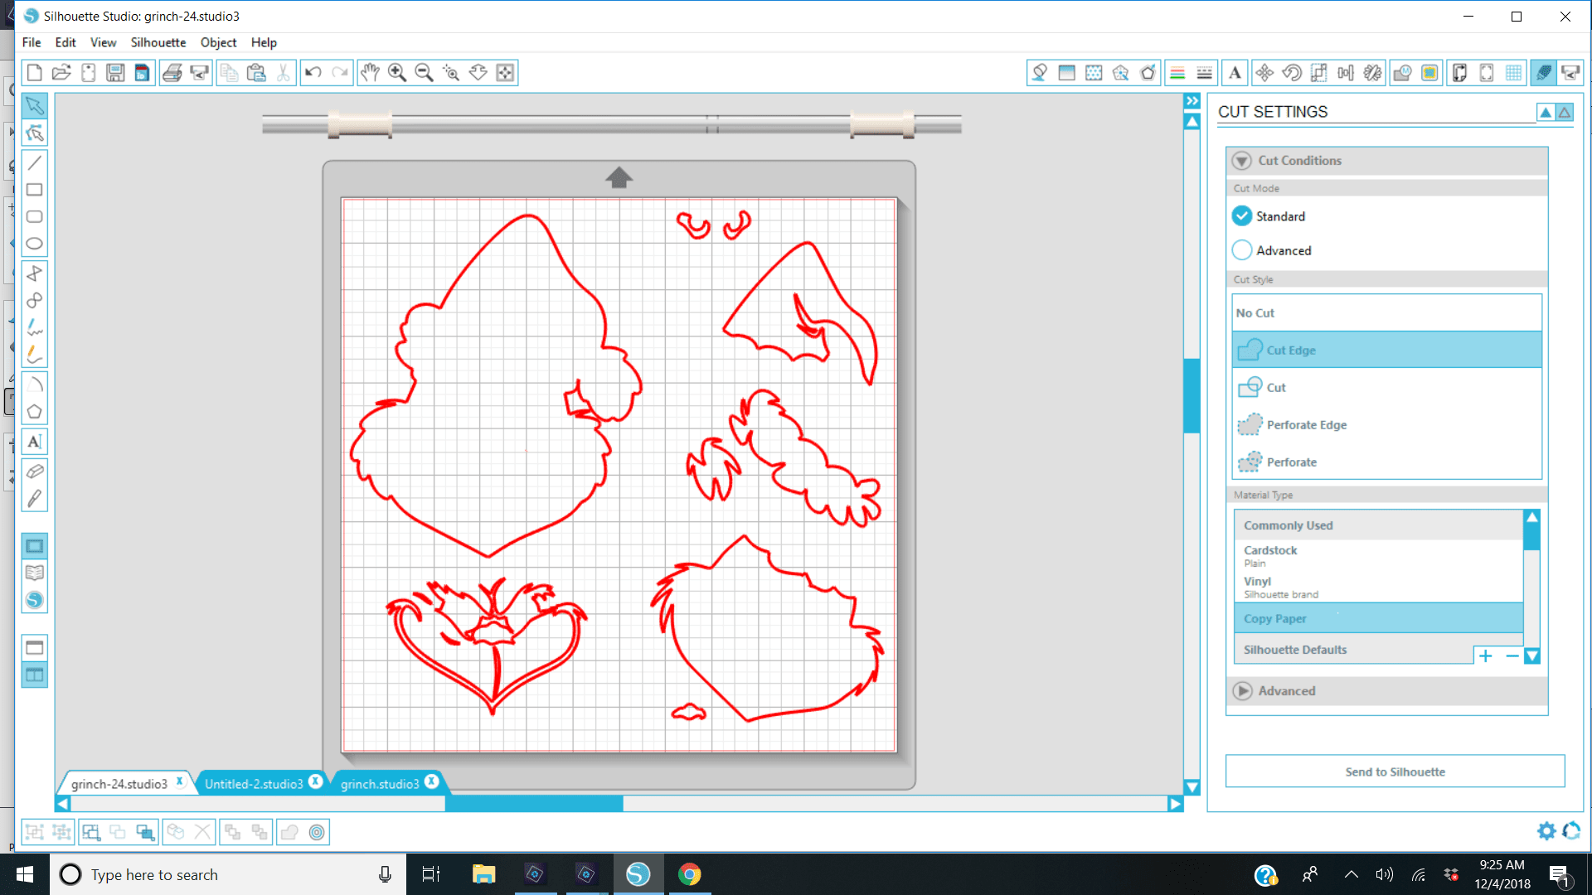This screenshot has height=895, width=1592.
Task: Click the filled triangle in Cut Settings header
Action: pyautogui.click(x=1546, y=112)
